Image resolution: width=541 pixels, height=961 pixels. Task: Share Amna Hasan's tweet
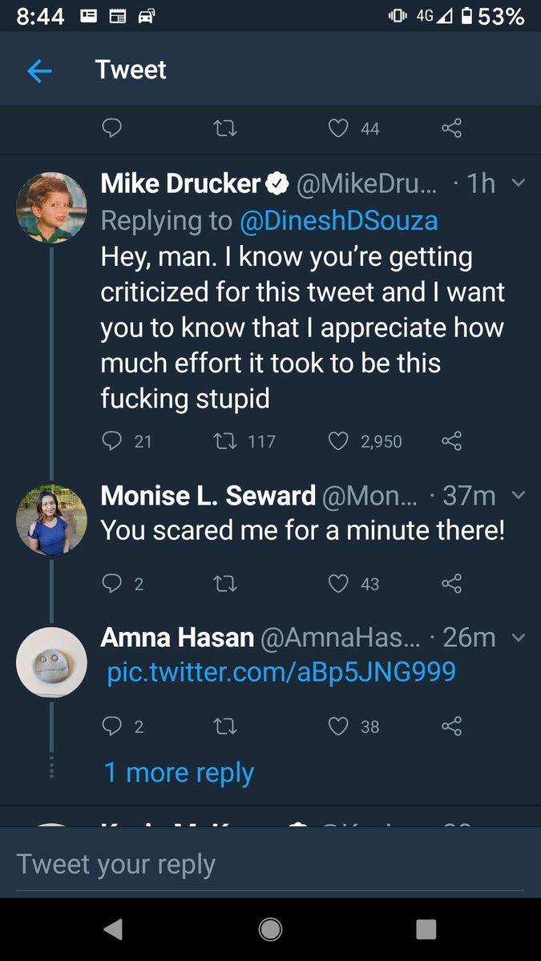pos(451,726)
